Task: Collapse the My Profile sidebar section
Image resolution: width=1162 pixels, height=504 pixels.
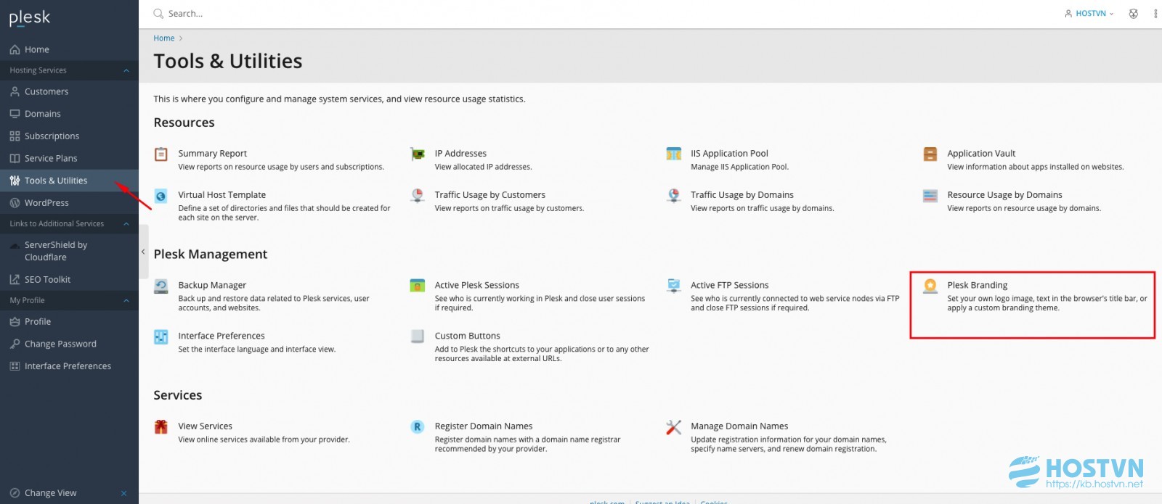Action: point(126,300)
